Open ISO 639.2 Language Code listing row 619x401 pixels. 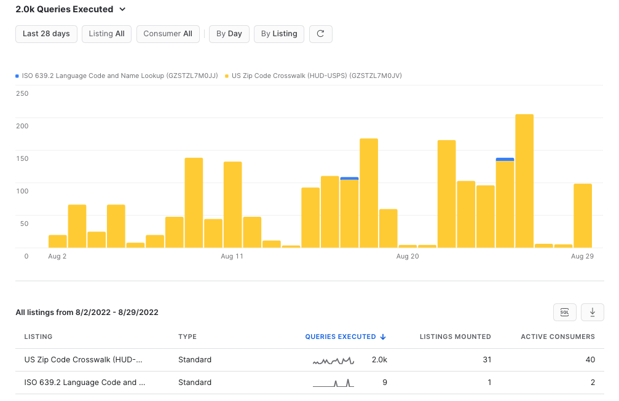click(x=310, y=383)
